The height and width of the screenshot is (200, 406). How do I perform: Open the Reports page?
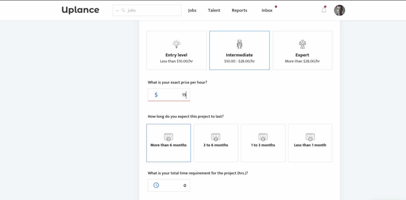(239, 10)
